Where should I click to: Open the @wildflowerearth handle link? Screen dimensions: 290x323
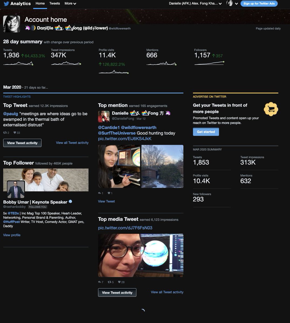[x=120, y=28]
